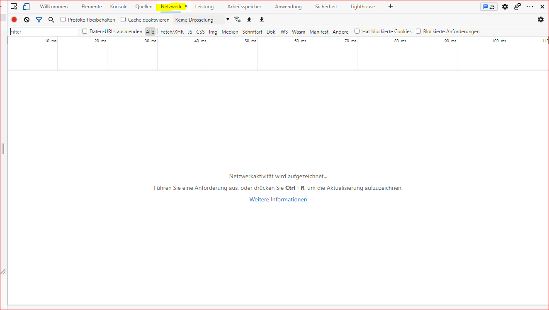549x310 pixels.
Task: Filter requests by Andere
Action: point(340,31)
